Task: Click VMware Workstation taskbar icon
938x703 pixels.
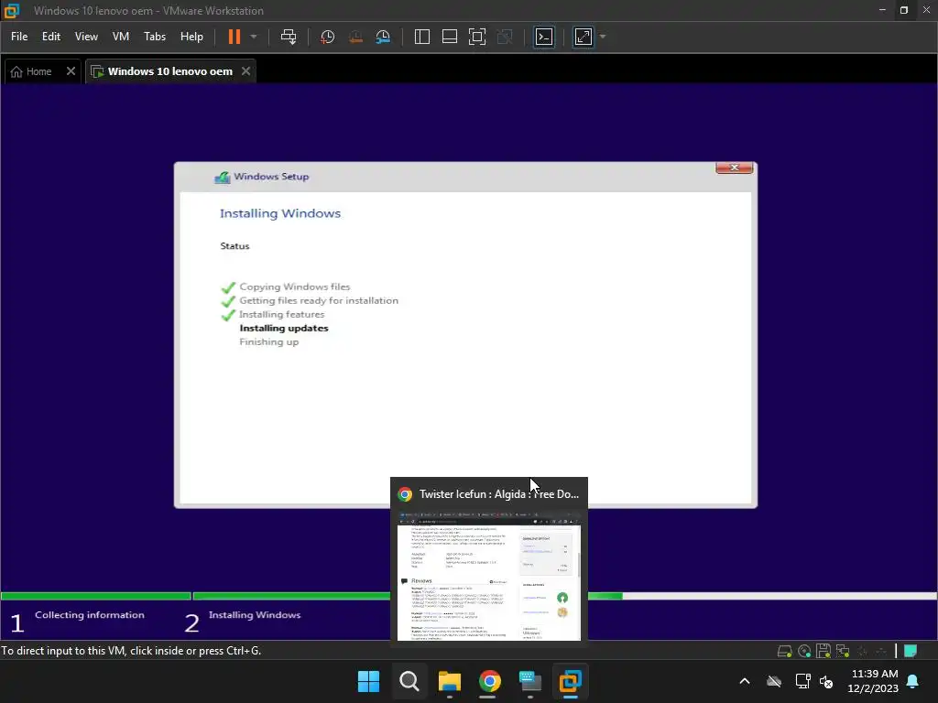Action: coord(570,681)
